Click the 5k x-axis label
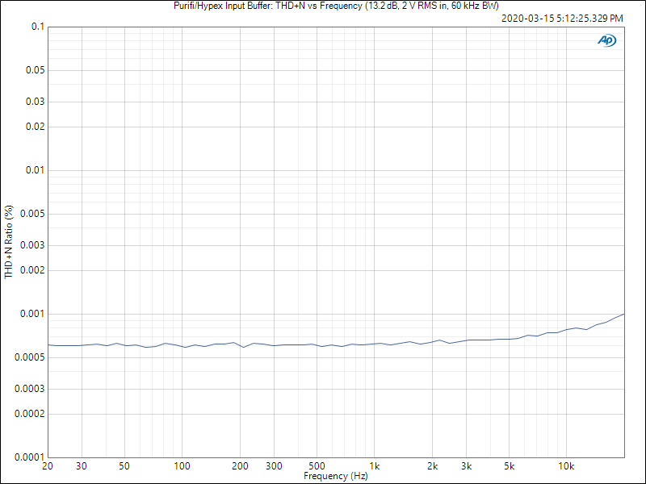 tap(509, 466)
